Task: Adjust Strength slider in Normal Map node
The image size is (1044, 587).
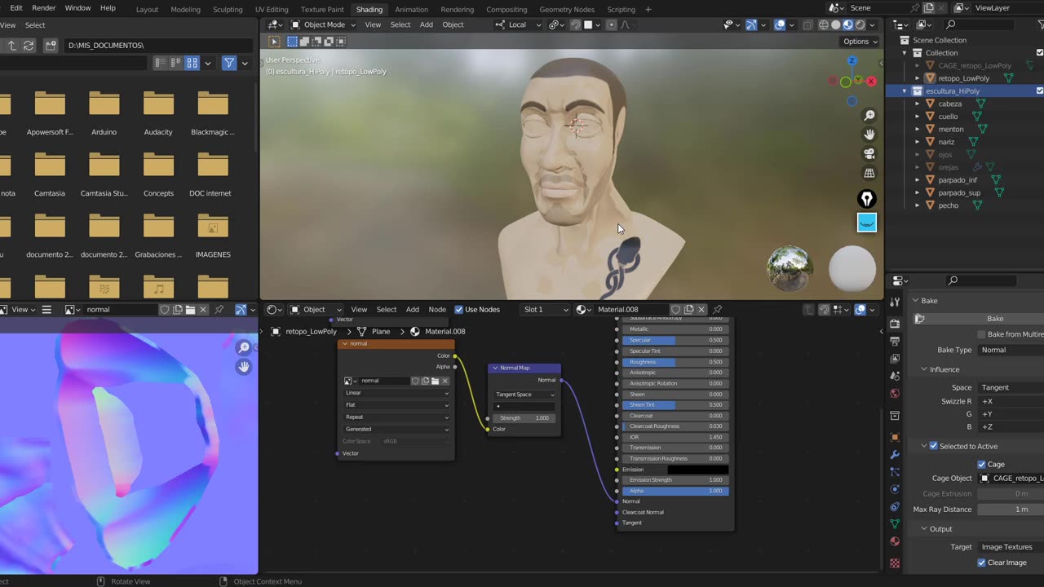Action: tap(524, 418)
